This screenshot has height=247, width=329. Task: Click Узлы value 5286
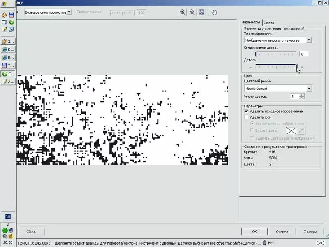273,158
